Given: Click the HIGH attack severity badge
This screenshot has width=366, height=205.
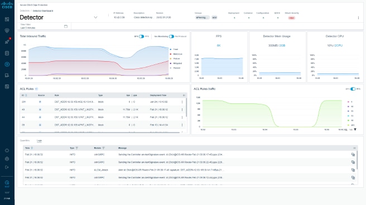Looking at the screenshot, I should pos(291,18).
